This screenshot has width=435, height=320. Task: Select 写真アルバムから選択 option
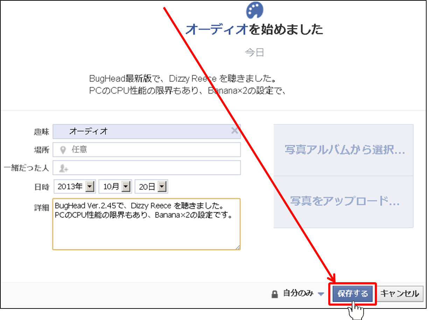[344, 150]
